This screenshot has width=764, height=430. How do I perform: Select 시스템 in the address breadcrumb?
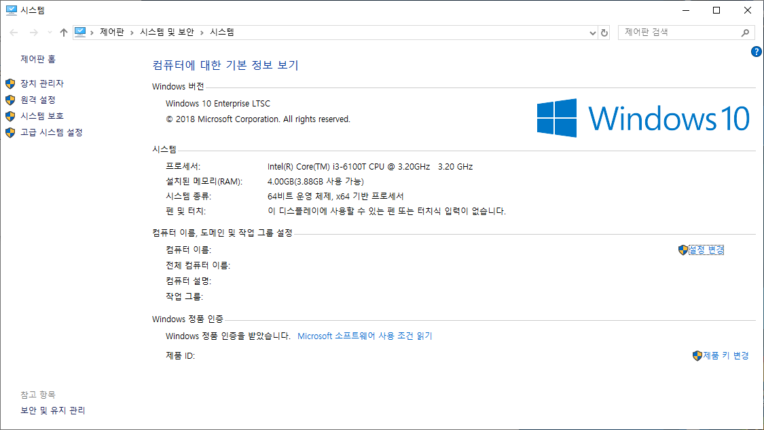pyautogui.click(x=221, y=32)
